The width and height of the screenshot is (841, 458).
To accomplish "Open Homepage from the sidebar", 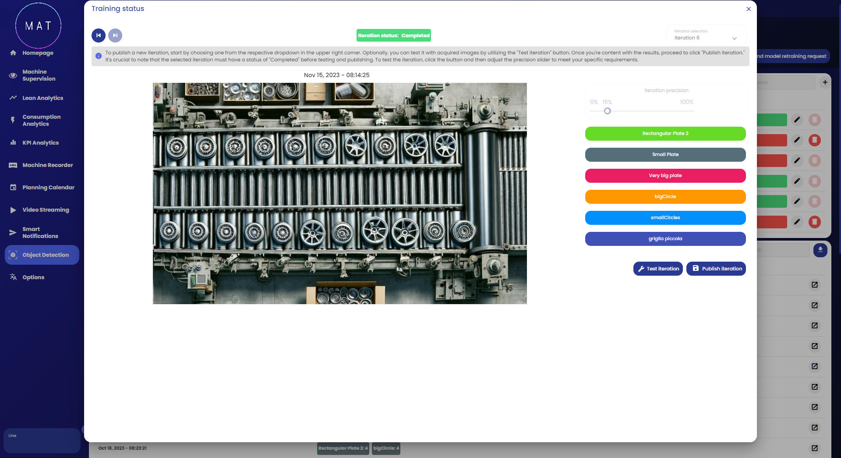I will click(38, 53).
